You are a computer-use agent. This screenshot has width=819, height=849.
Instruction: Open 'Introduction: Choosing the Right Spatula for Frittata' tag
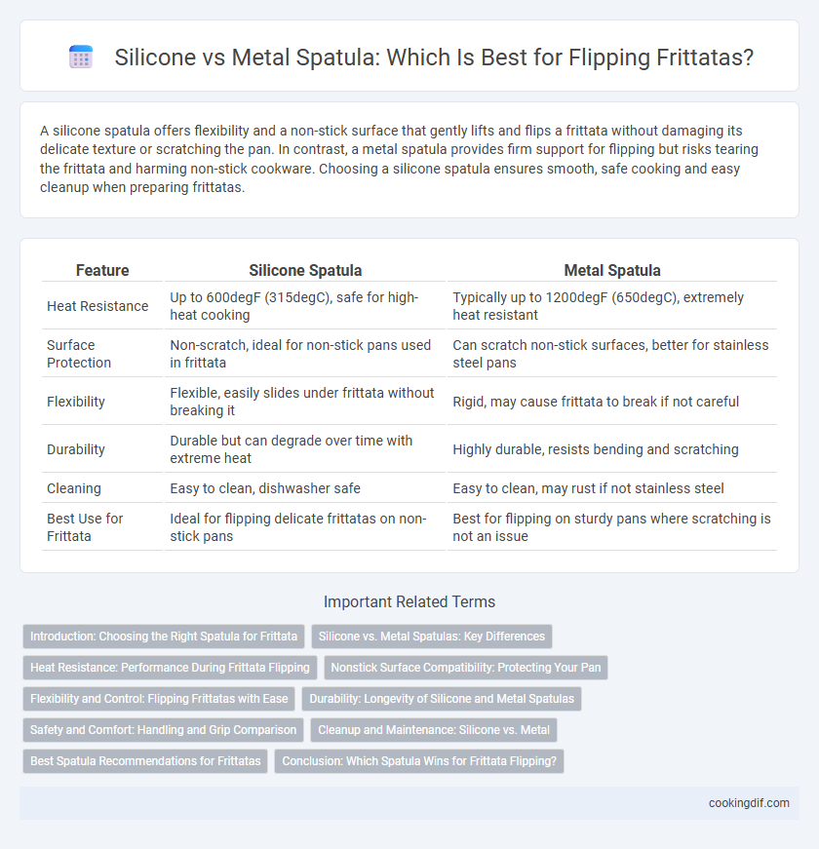tap(164, 637)
